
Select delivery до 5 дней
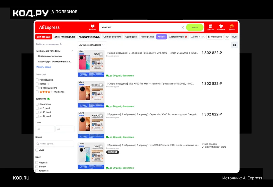(x=37, y=108)
